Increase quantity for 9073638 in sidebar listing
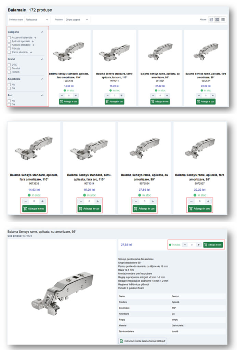The height and width of the screenshot is (350, 237). pos(76,96)
